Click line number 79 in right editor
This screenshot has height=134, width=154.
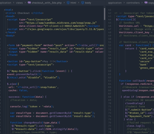(110, 132)
